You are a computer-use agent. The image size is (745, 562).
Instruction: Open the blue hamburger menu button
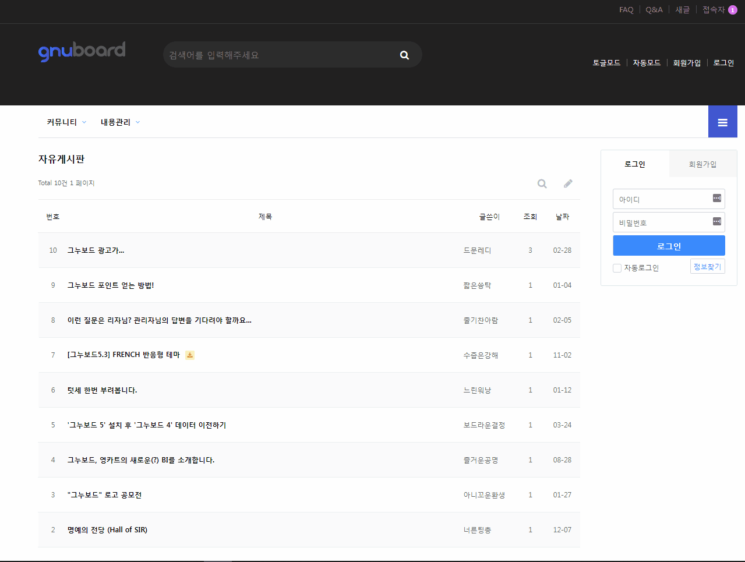point(722,122)
